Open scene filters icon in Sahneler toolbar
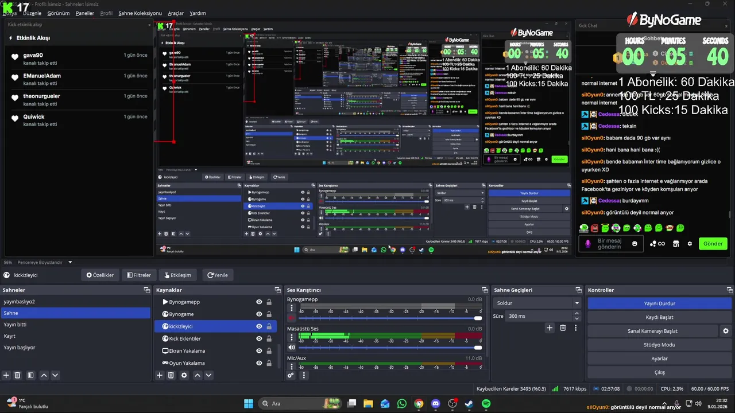The height and width of the screenshot is (413, 735). (31, 375)
